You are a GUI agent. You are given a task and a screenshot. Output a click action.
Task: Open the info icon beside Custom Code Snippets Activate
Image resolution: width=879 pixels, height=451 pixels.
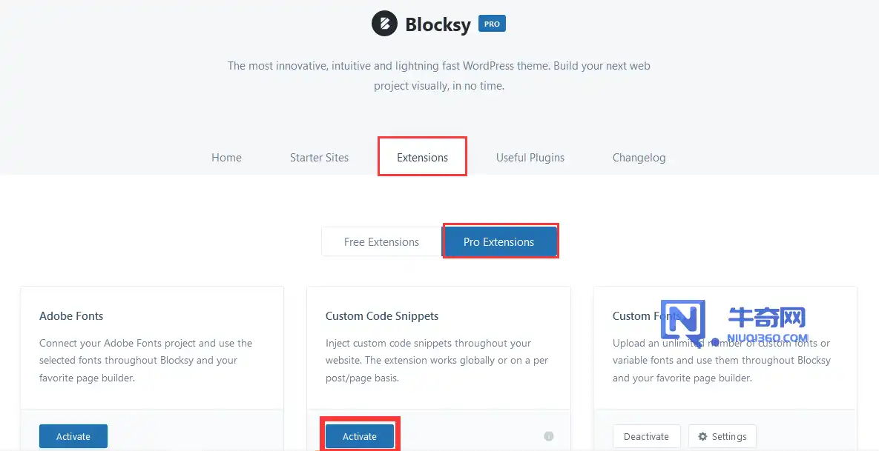coord(549,435)
